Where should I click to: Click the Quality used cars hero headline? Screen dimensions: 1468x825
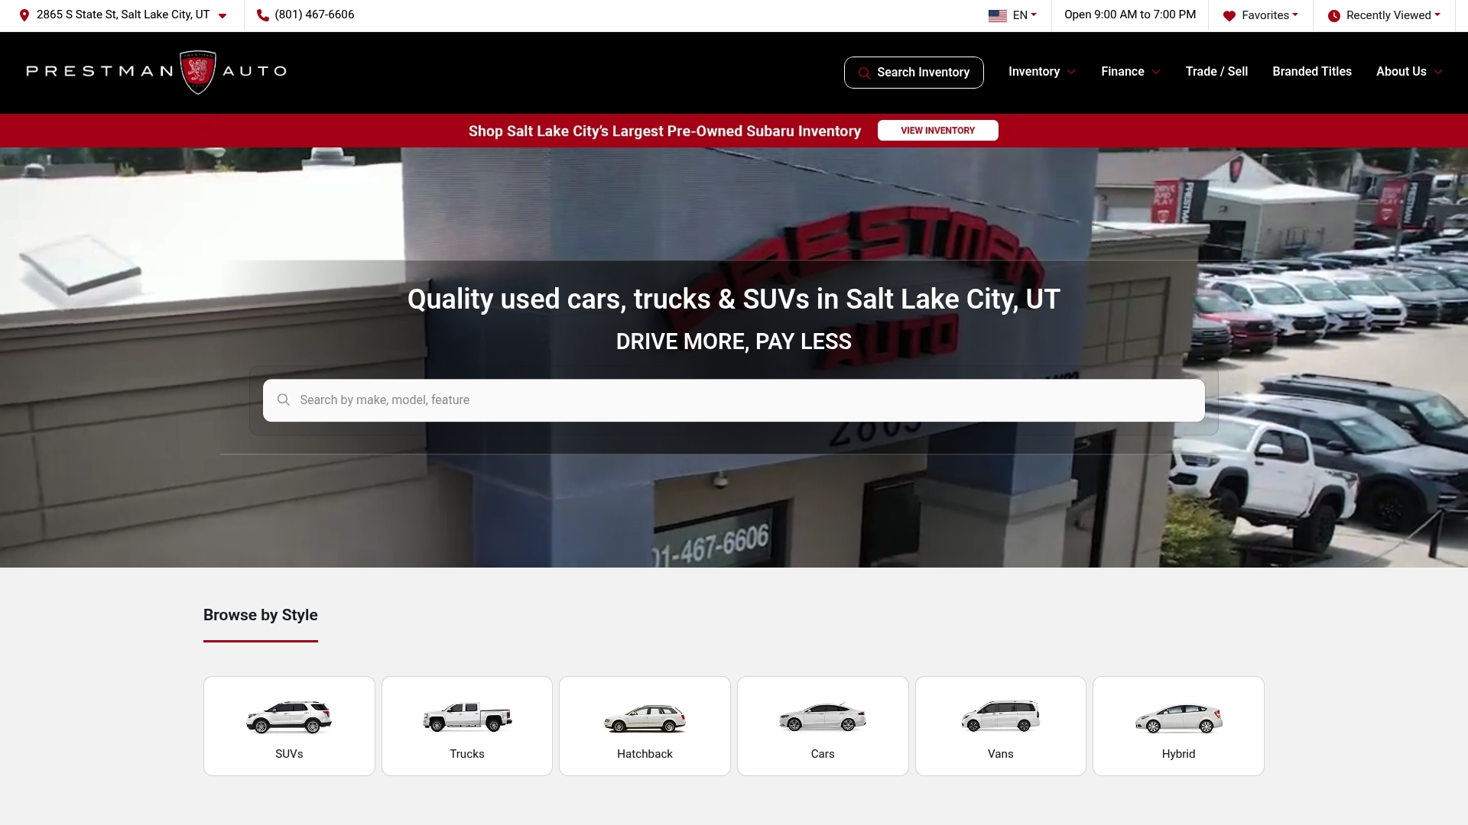coord(734,299)
